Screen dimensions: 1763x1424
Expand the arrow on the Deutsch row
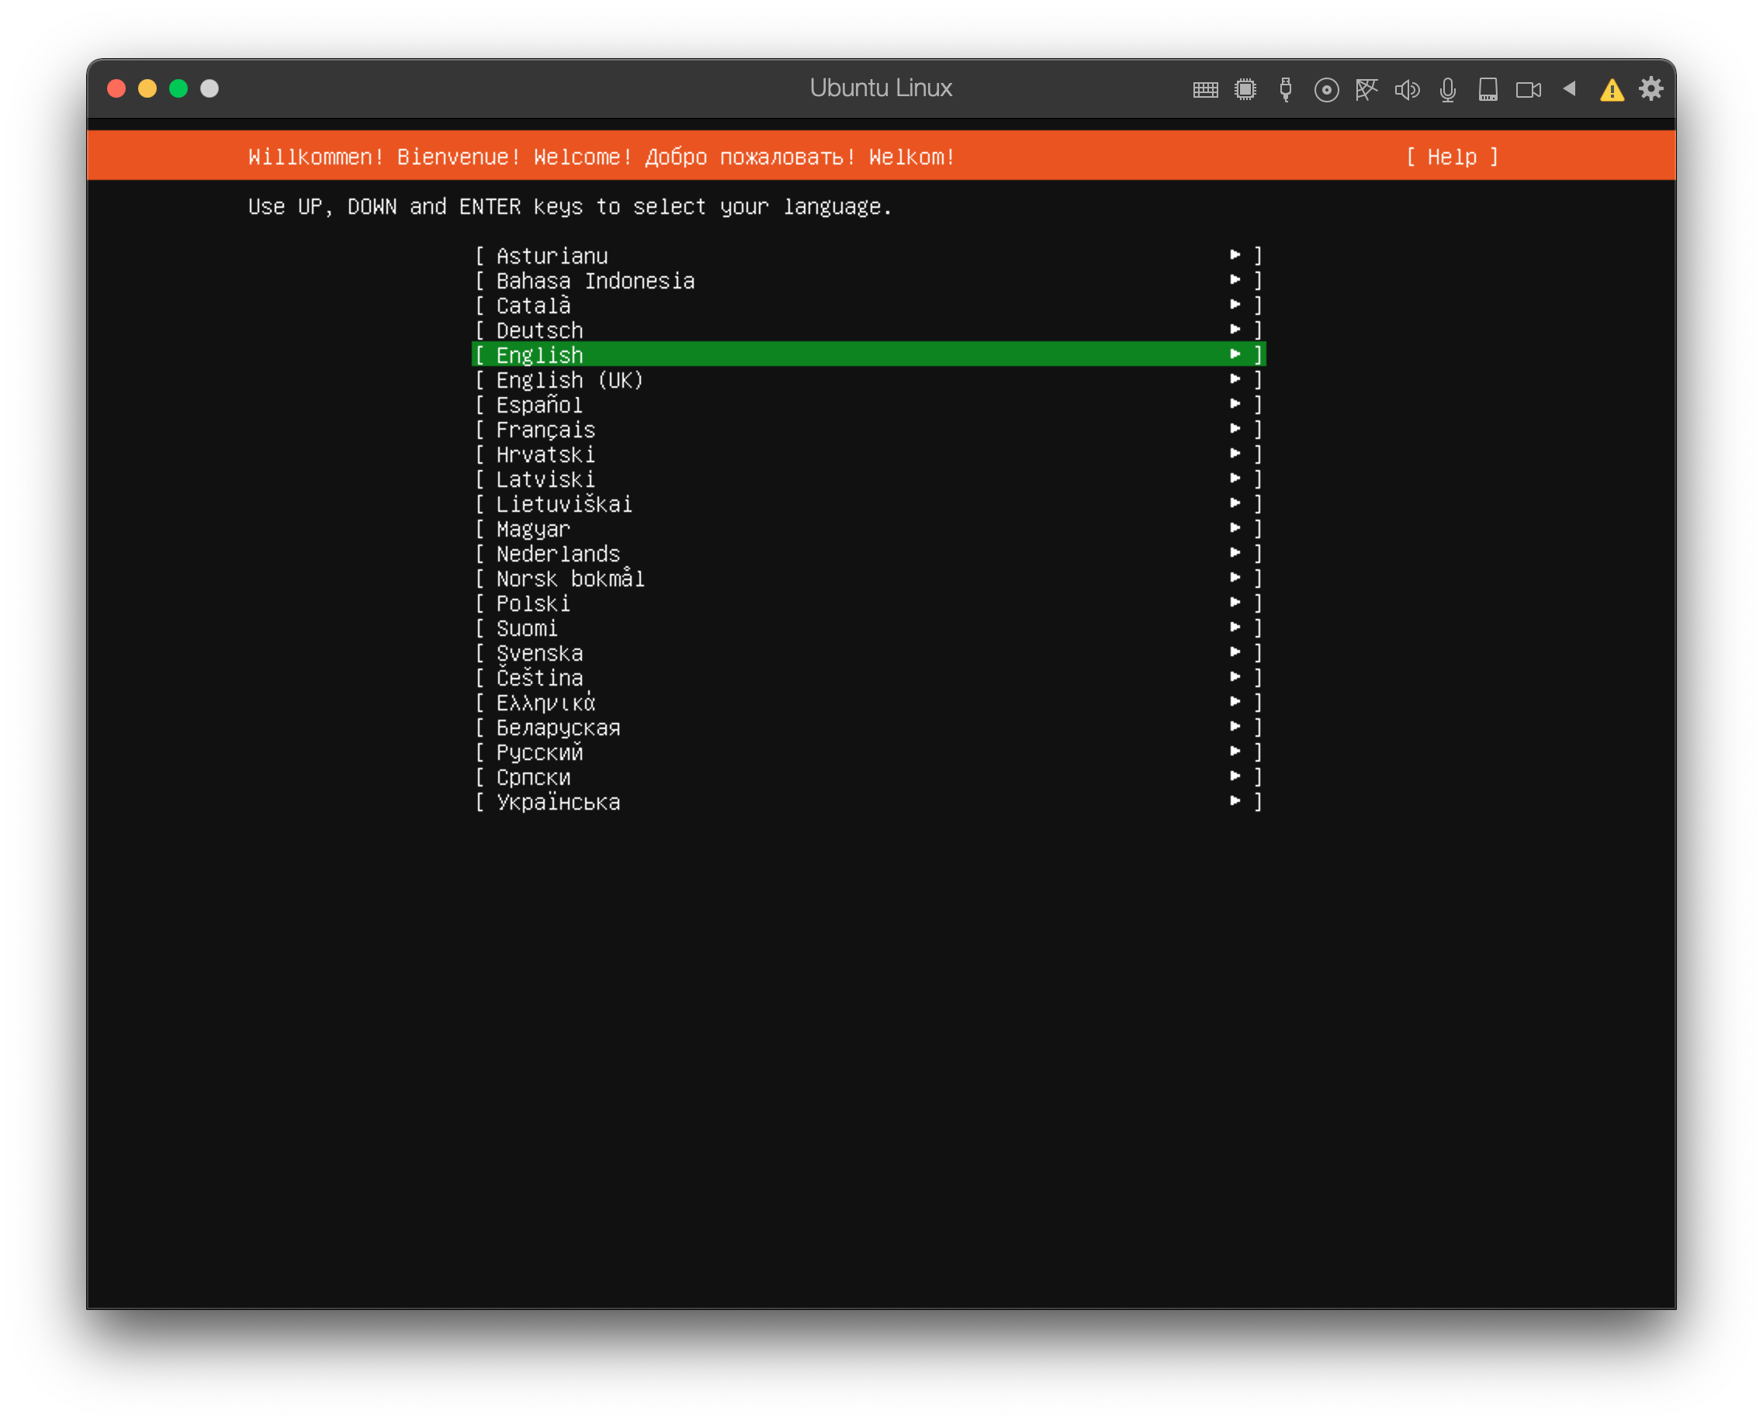click(x=1235, y=330)
